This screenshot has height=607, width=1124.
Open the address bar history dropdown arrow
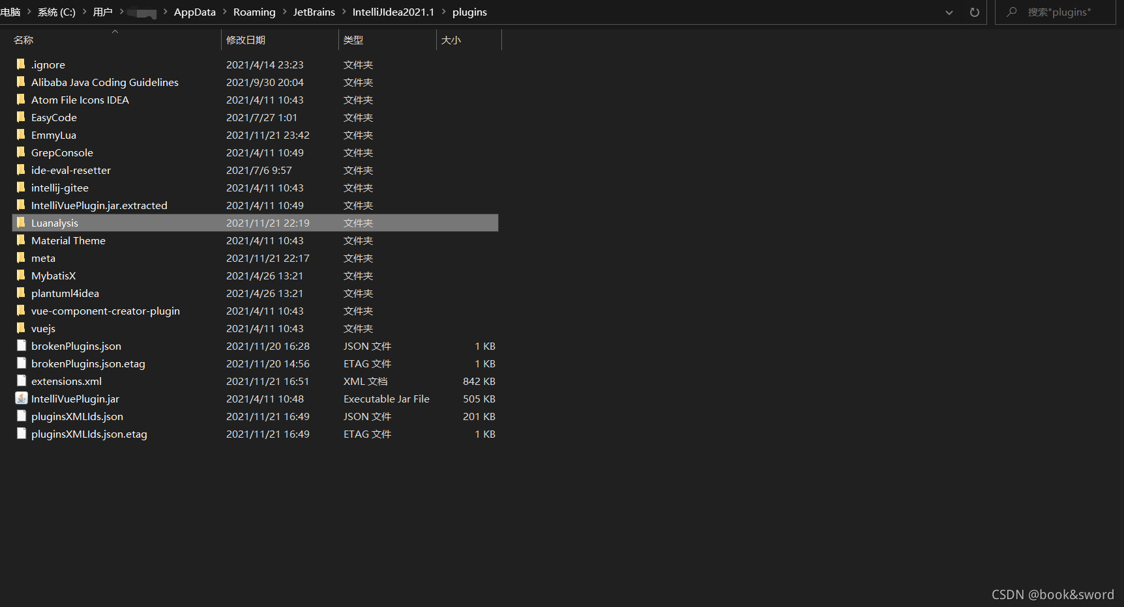[x=949, y=12]
